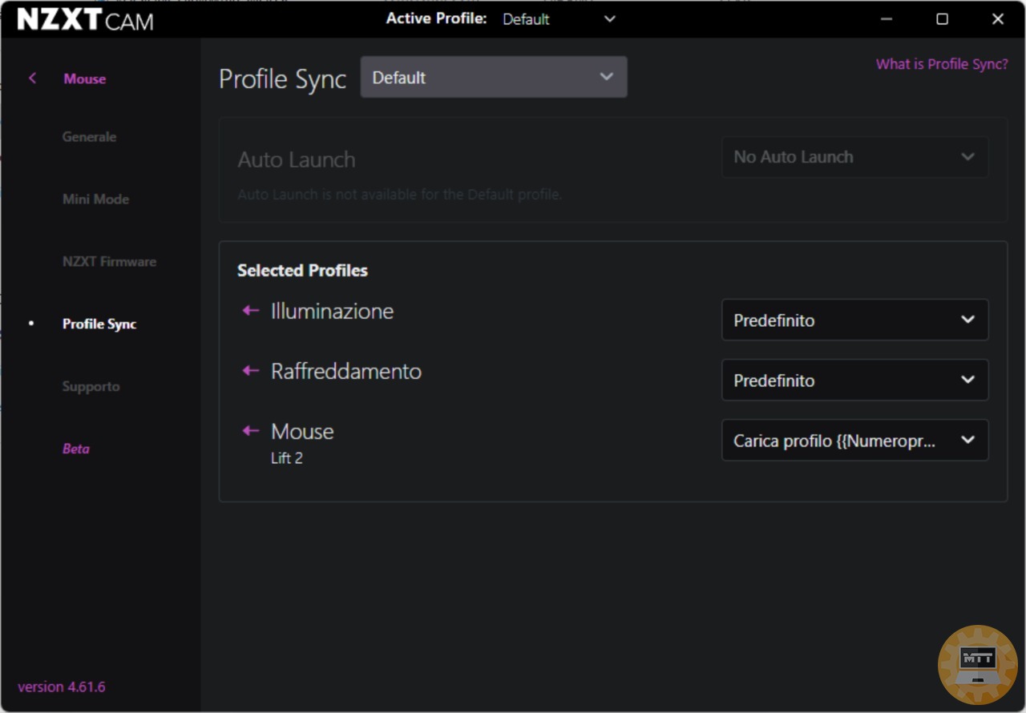The image size is (1026, 713).
Task: Click the What is Profile Sync link
Action: [x=942, y=64]
